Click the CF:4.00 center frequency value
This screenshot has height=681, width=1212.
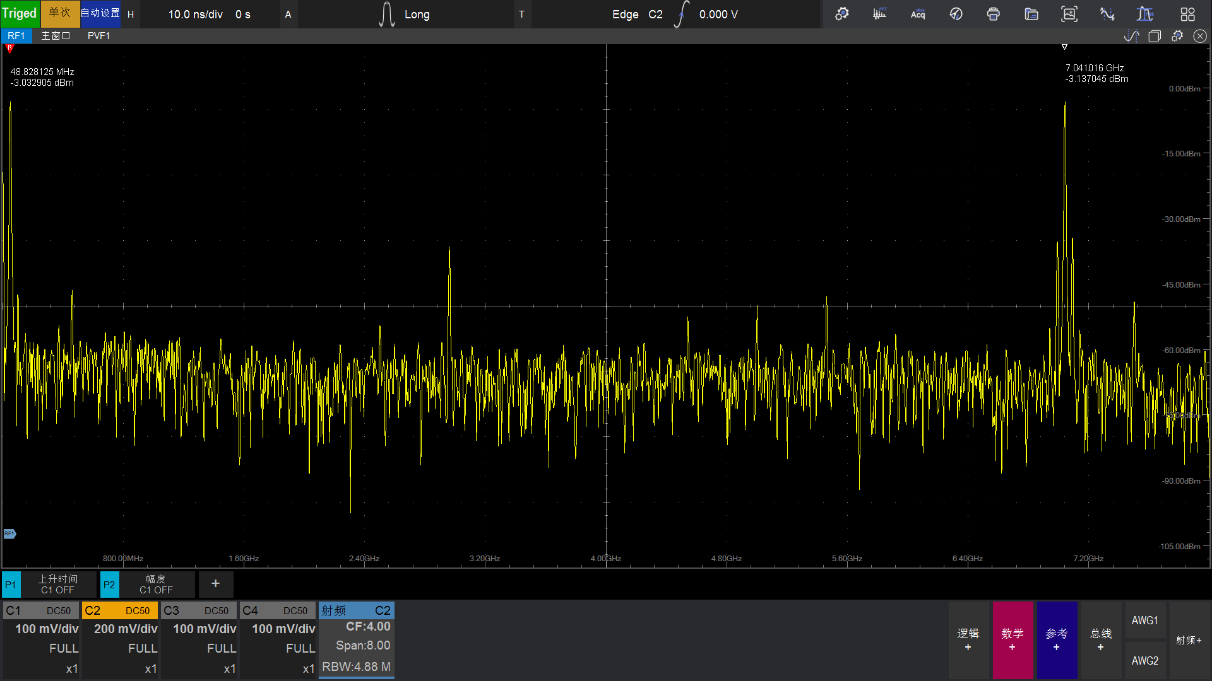point(368,627)
